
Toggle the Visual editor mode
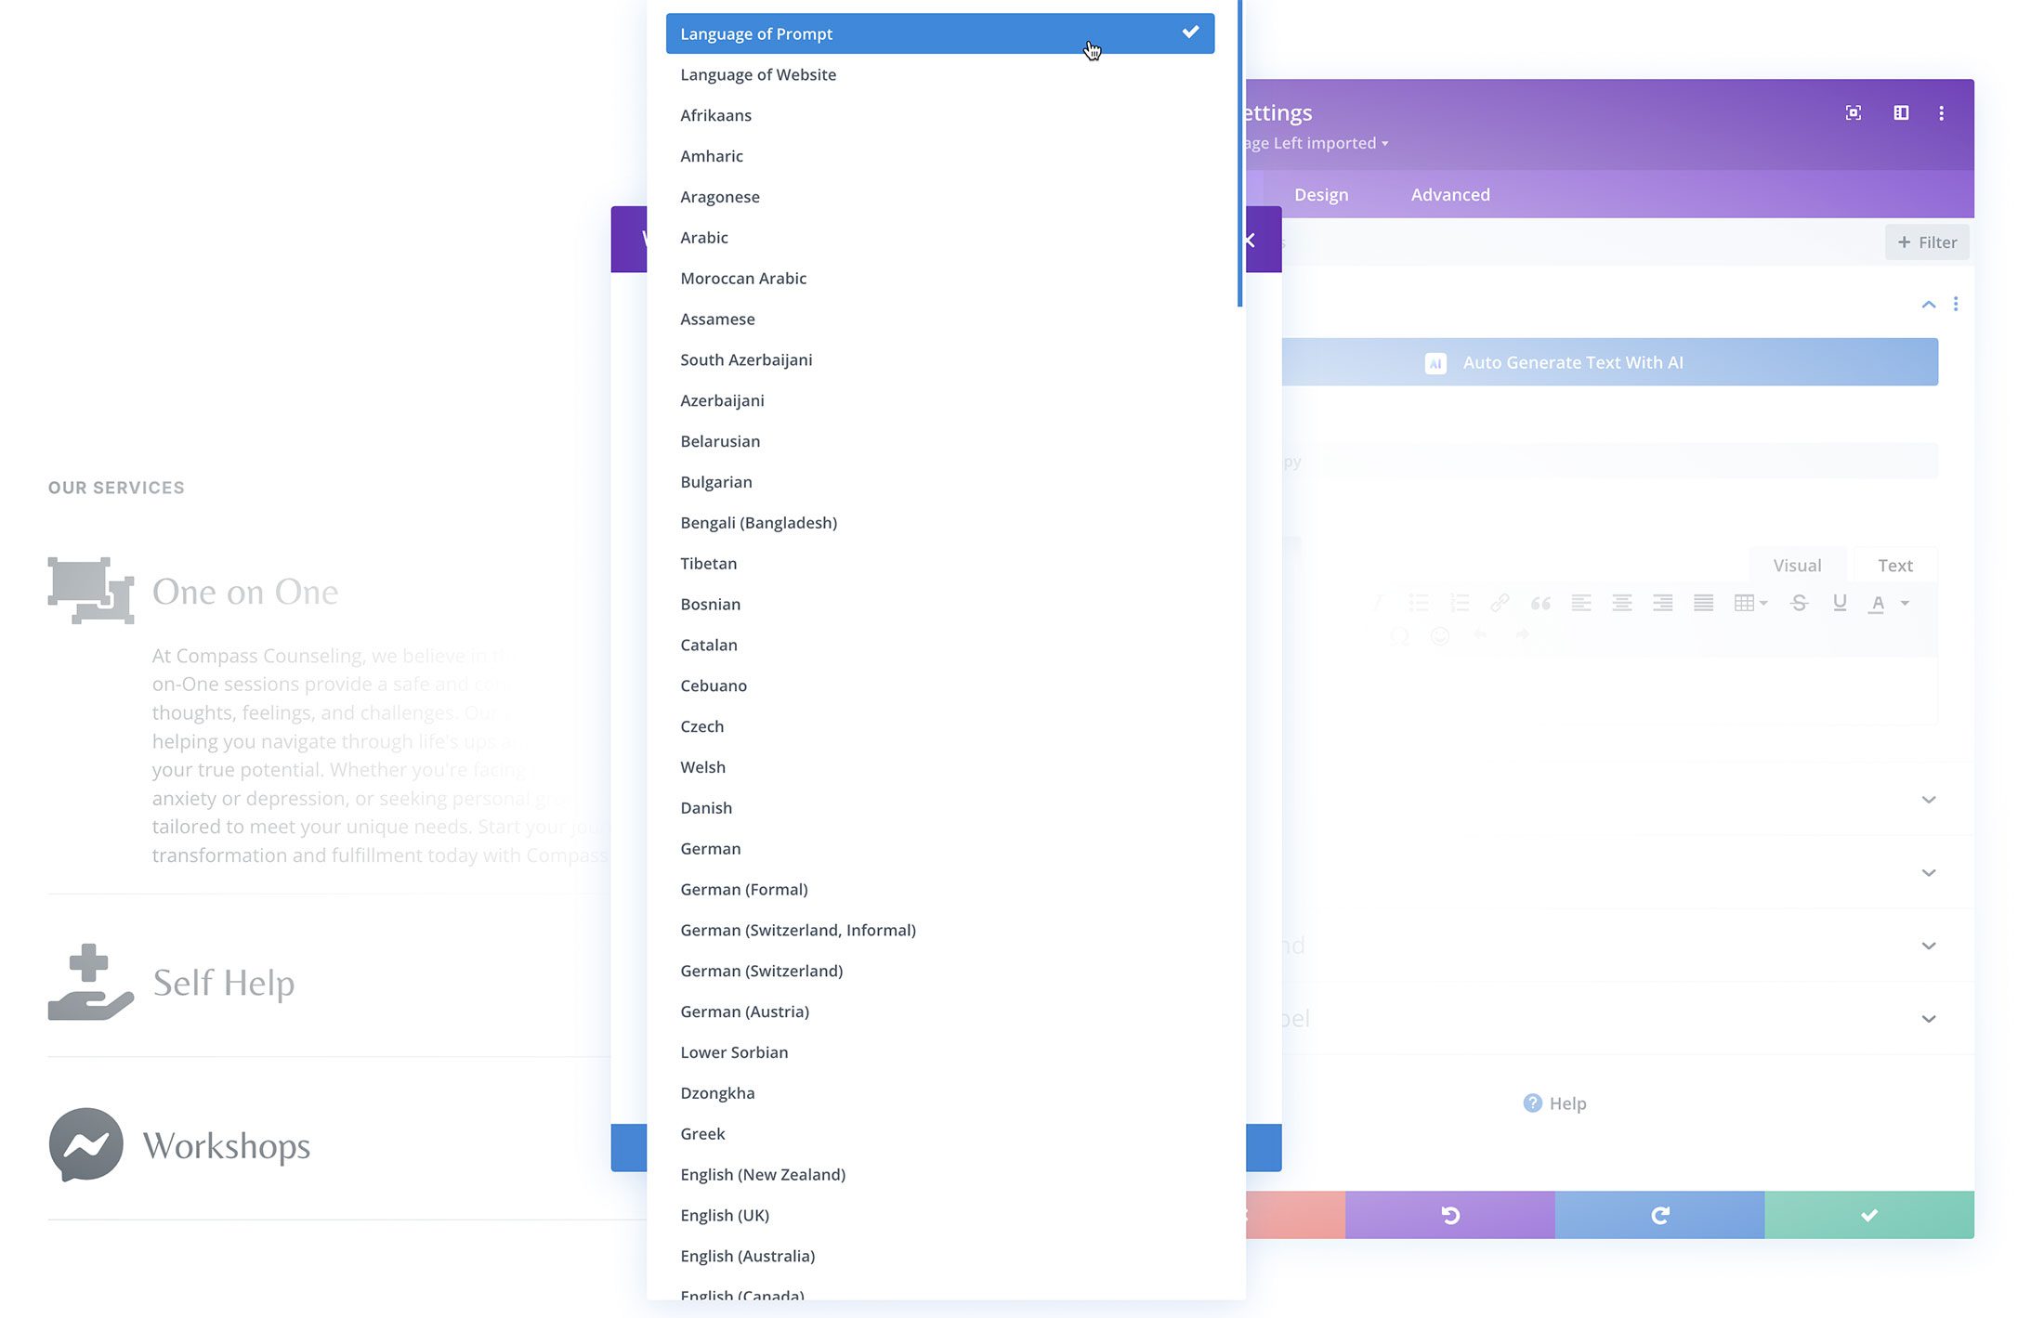point(1797,565)
